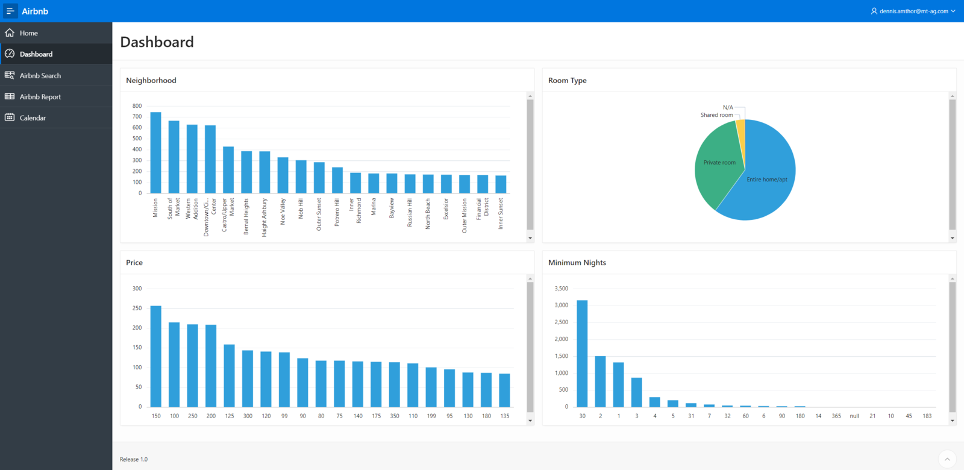Click the Airbnb app title link
The width and height of the screenshot is (964, 470).
coord(35,11)
